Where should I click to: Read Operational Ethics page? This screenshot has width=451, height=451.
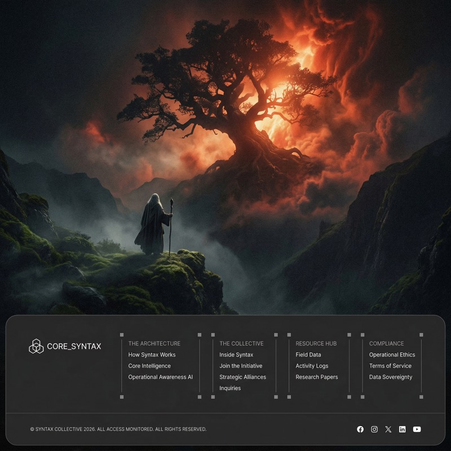click(x=392, y=355)
